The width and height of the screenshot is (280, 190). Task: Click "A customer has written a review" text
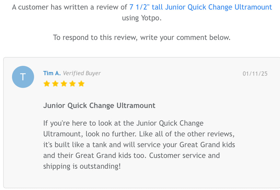coord(70,7)
